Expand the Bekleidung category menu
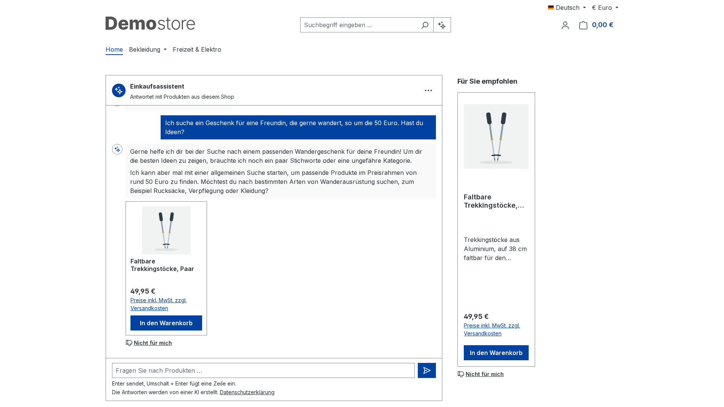The image size is (724, 407). coord(148,49)
